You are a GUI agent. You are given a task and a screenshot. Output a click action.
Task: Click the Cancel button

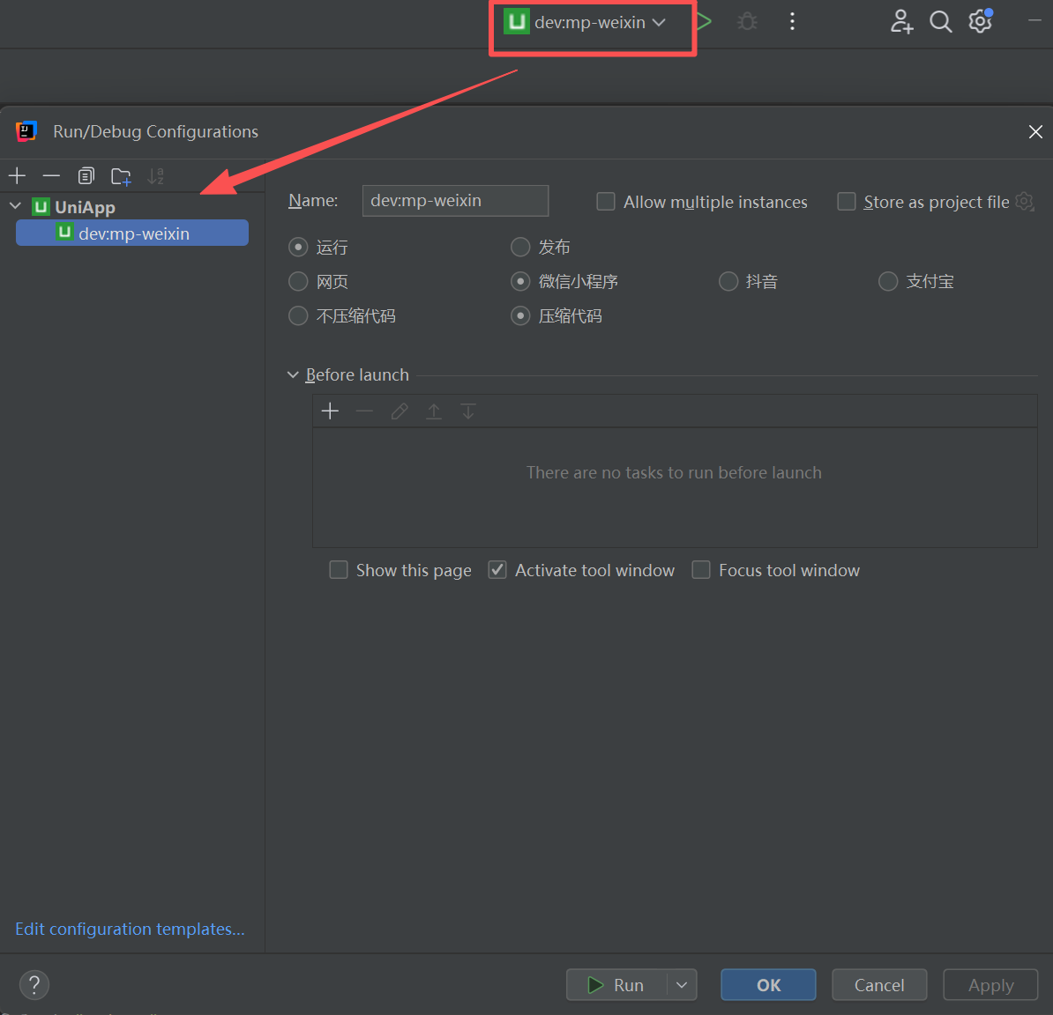(x=879, y=984)
